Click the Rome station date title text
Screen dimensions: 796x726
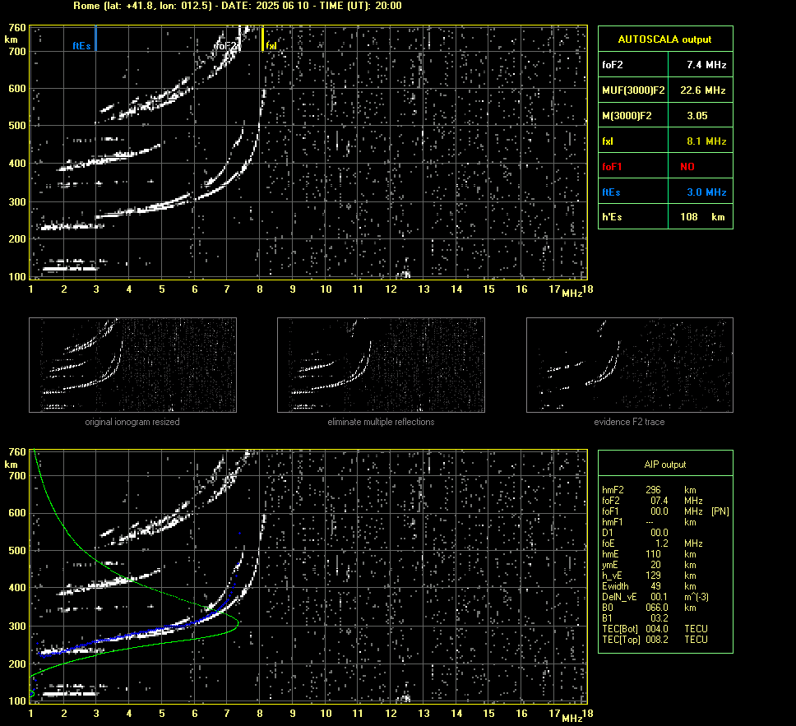pos(238,6)
